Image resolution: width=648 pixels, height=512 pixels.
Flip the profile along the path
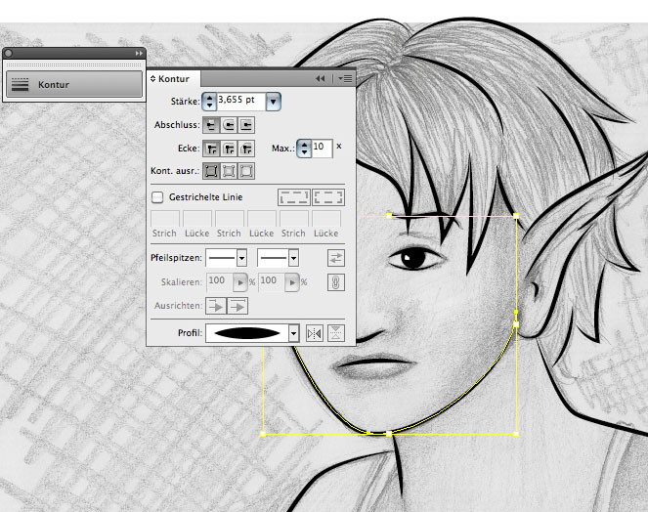click(315, 333)
